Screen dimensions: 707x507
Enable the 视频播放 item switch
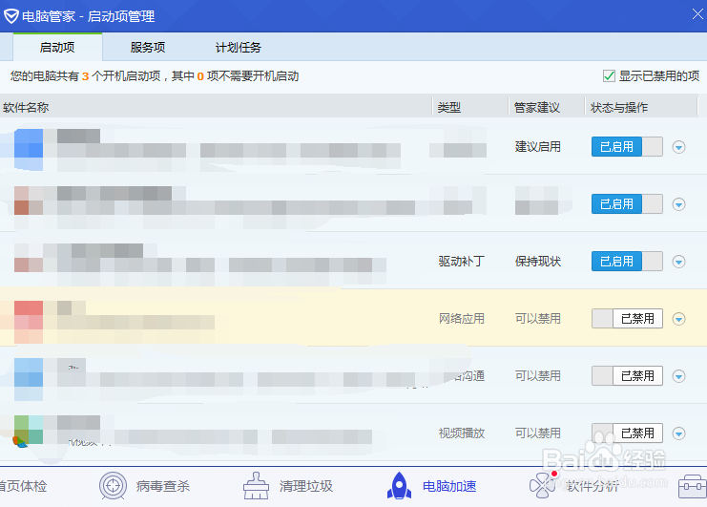pos(627,433)
